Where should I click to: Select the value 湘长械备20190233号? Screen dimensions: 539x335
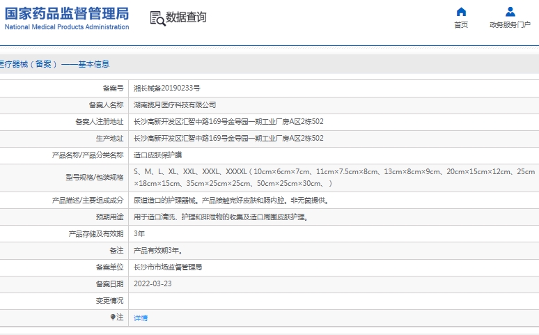[x=166, y=88]
